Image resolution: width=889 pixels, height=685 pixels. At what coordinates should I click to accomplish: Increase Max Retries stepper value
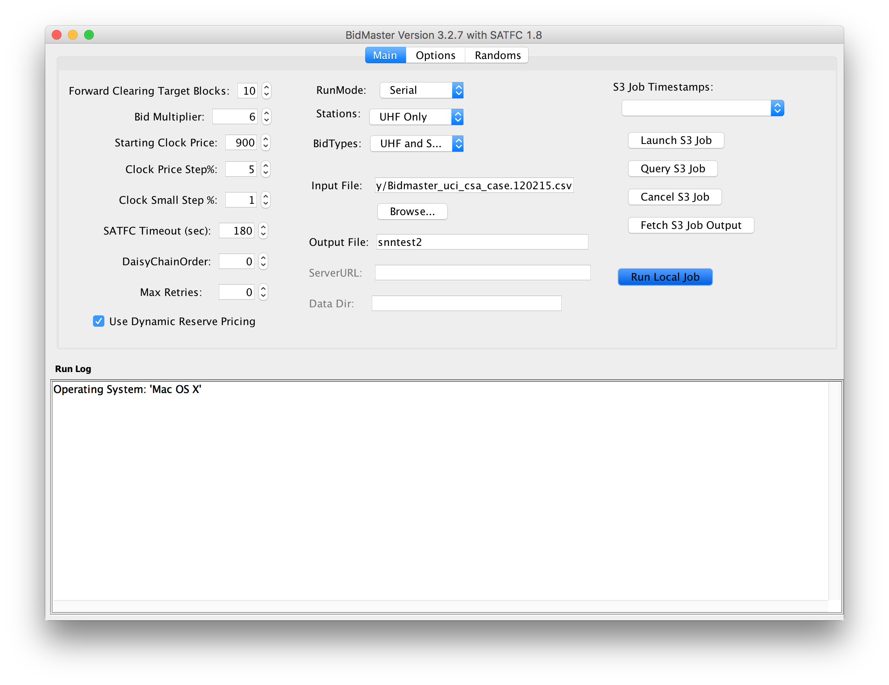(263, 288)
